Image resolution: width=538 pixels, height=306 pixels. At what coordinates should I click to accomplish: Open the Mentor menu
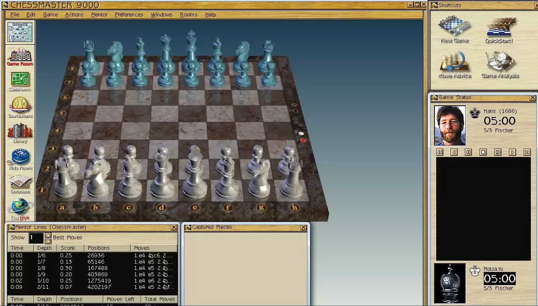tap(99, 14)
